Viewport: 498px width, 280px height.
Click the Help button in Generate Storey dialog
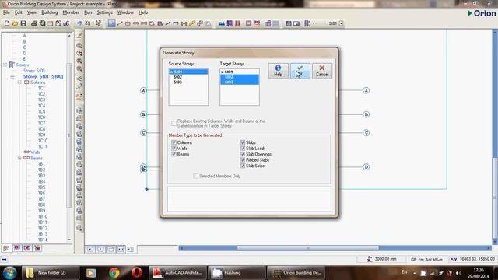[x=279, y=71]
